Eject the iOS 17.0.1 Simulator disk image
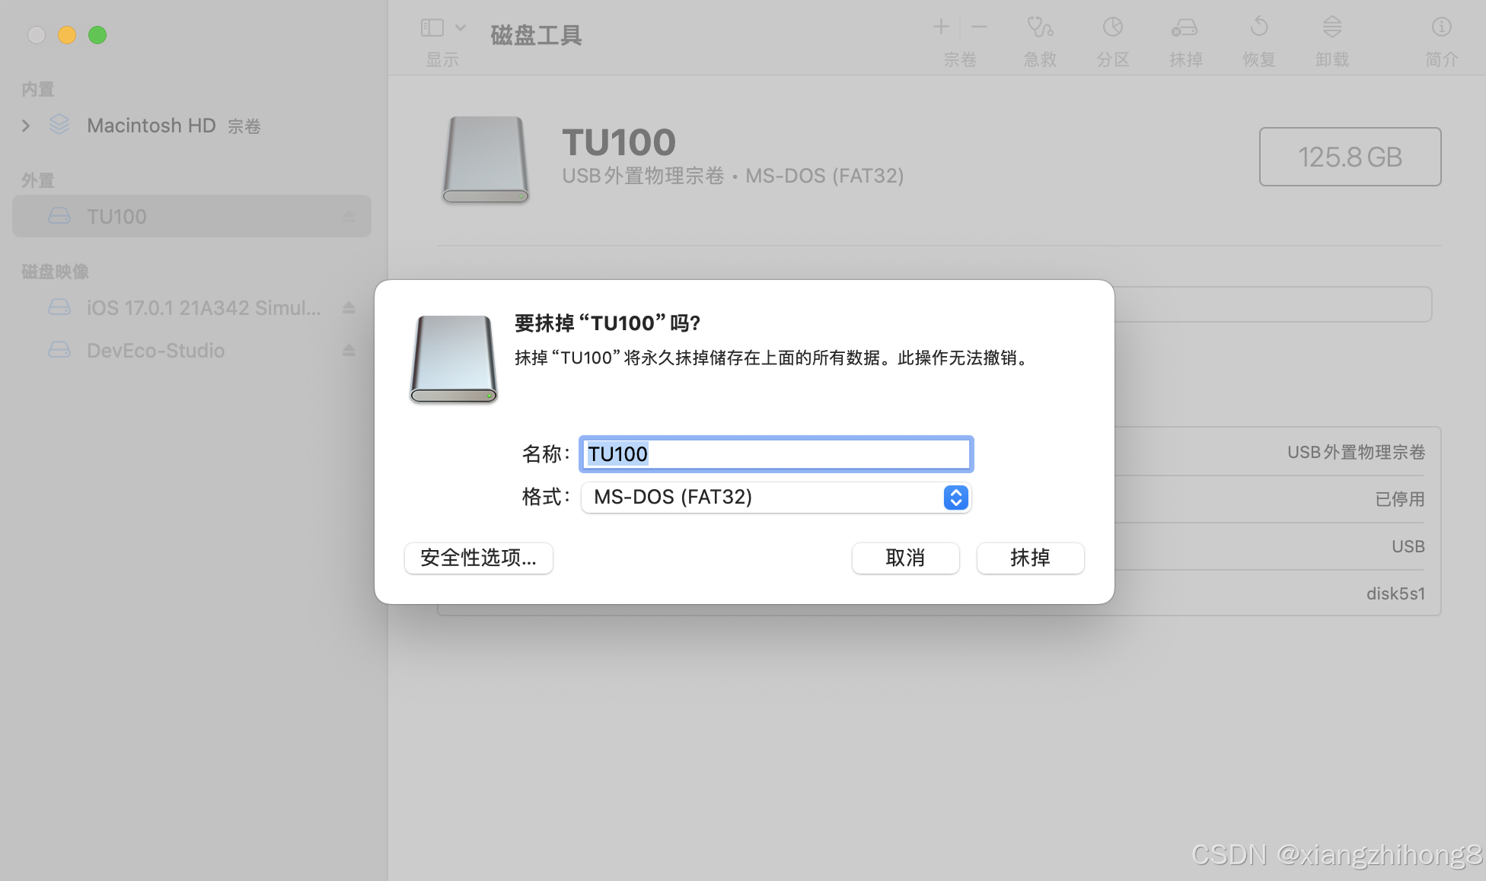 click(x=349, y=308)
